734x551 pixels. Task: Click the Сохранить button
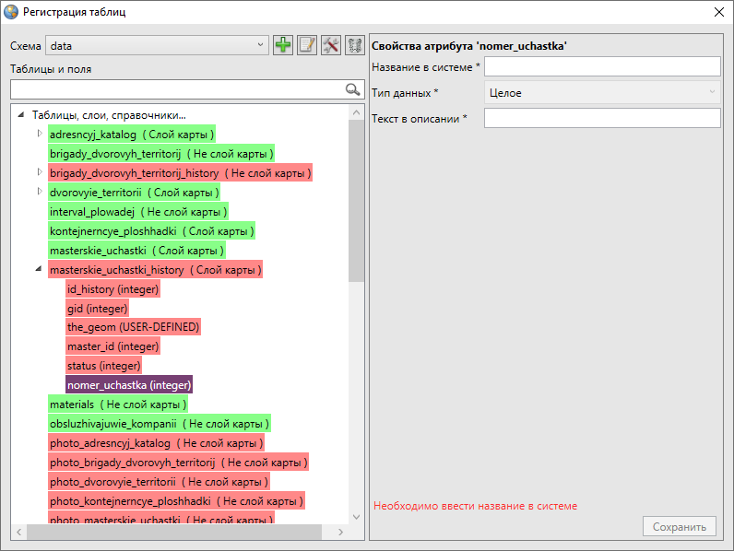[679, 526]
